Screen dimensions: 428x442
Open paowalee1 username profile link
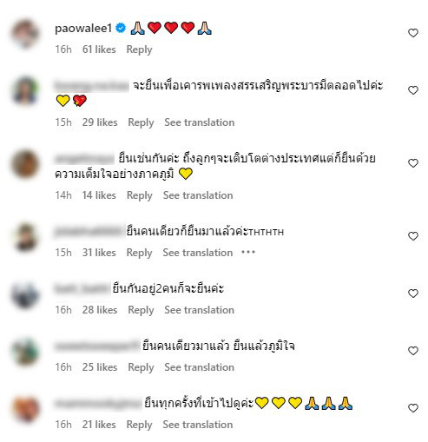(x=83, y=29)
